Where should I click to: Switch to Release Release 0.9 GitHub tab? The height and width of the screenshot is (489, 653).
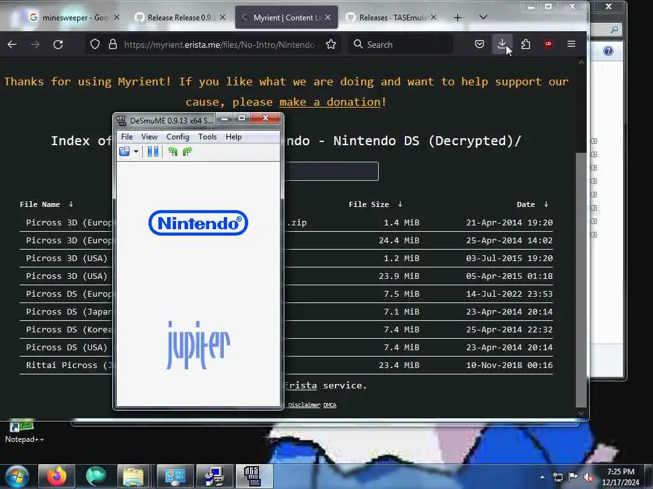point(181,17)
